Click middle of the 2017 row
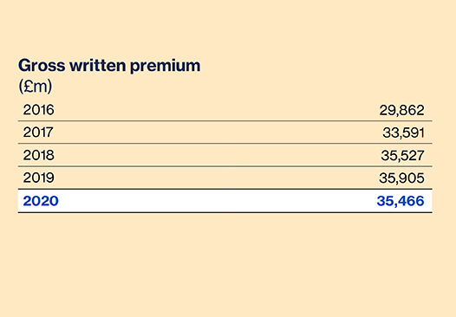This screenshot has width=456, height=317. 225,133
